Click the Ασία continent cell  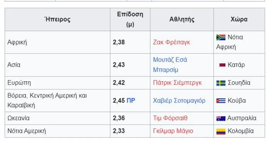coord(14,65)
